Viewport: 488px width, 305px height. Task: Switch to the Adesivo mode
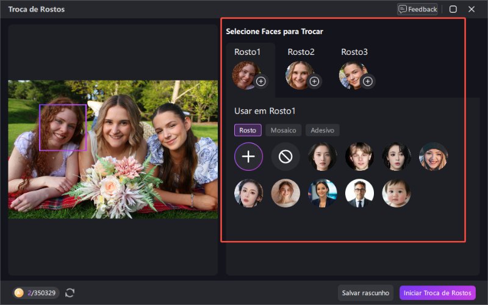pos(323,130)
